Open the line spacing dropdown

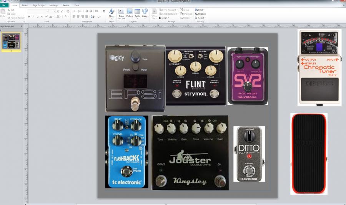tap(93, 17)
